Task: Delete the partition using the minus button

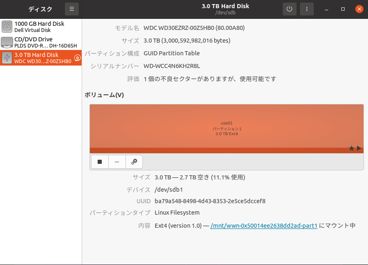Action: (x=117, y=162)
